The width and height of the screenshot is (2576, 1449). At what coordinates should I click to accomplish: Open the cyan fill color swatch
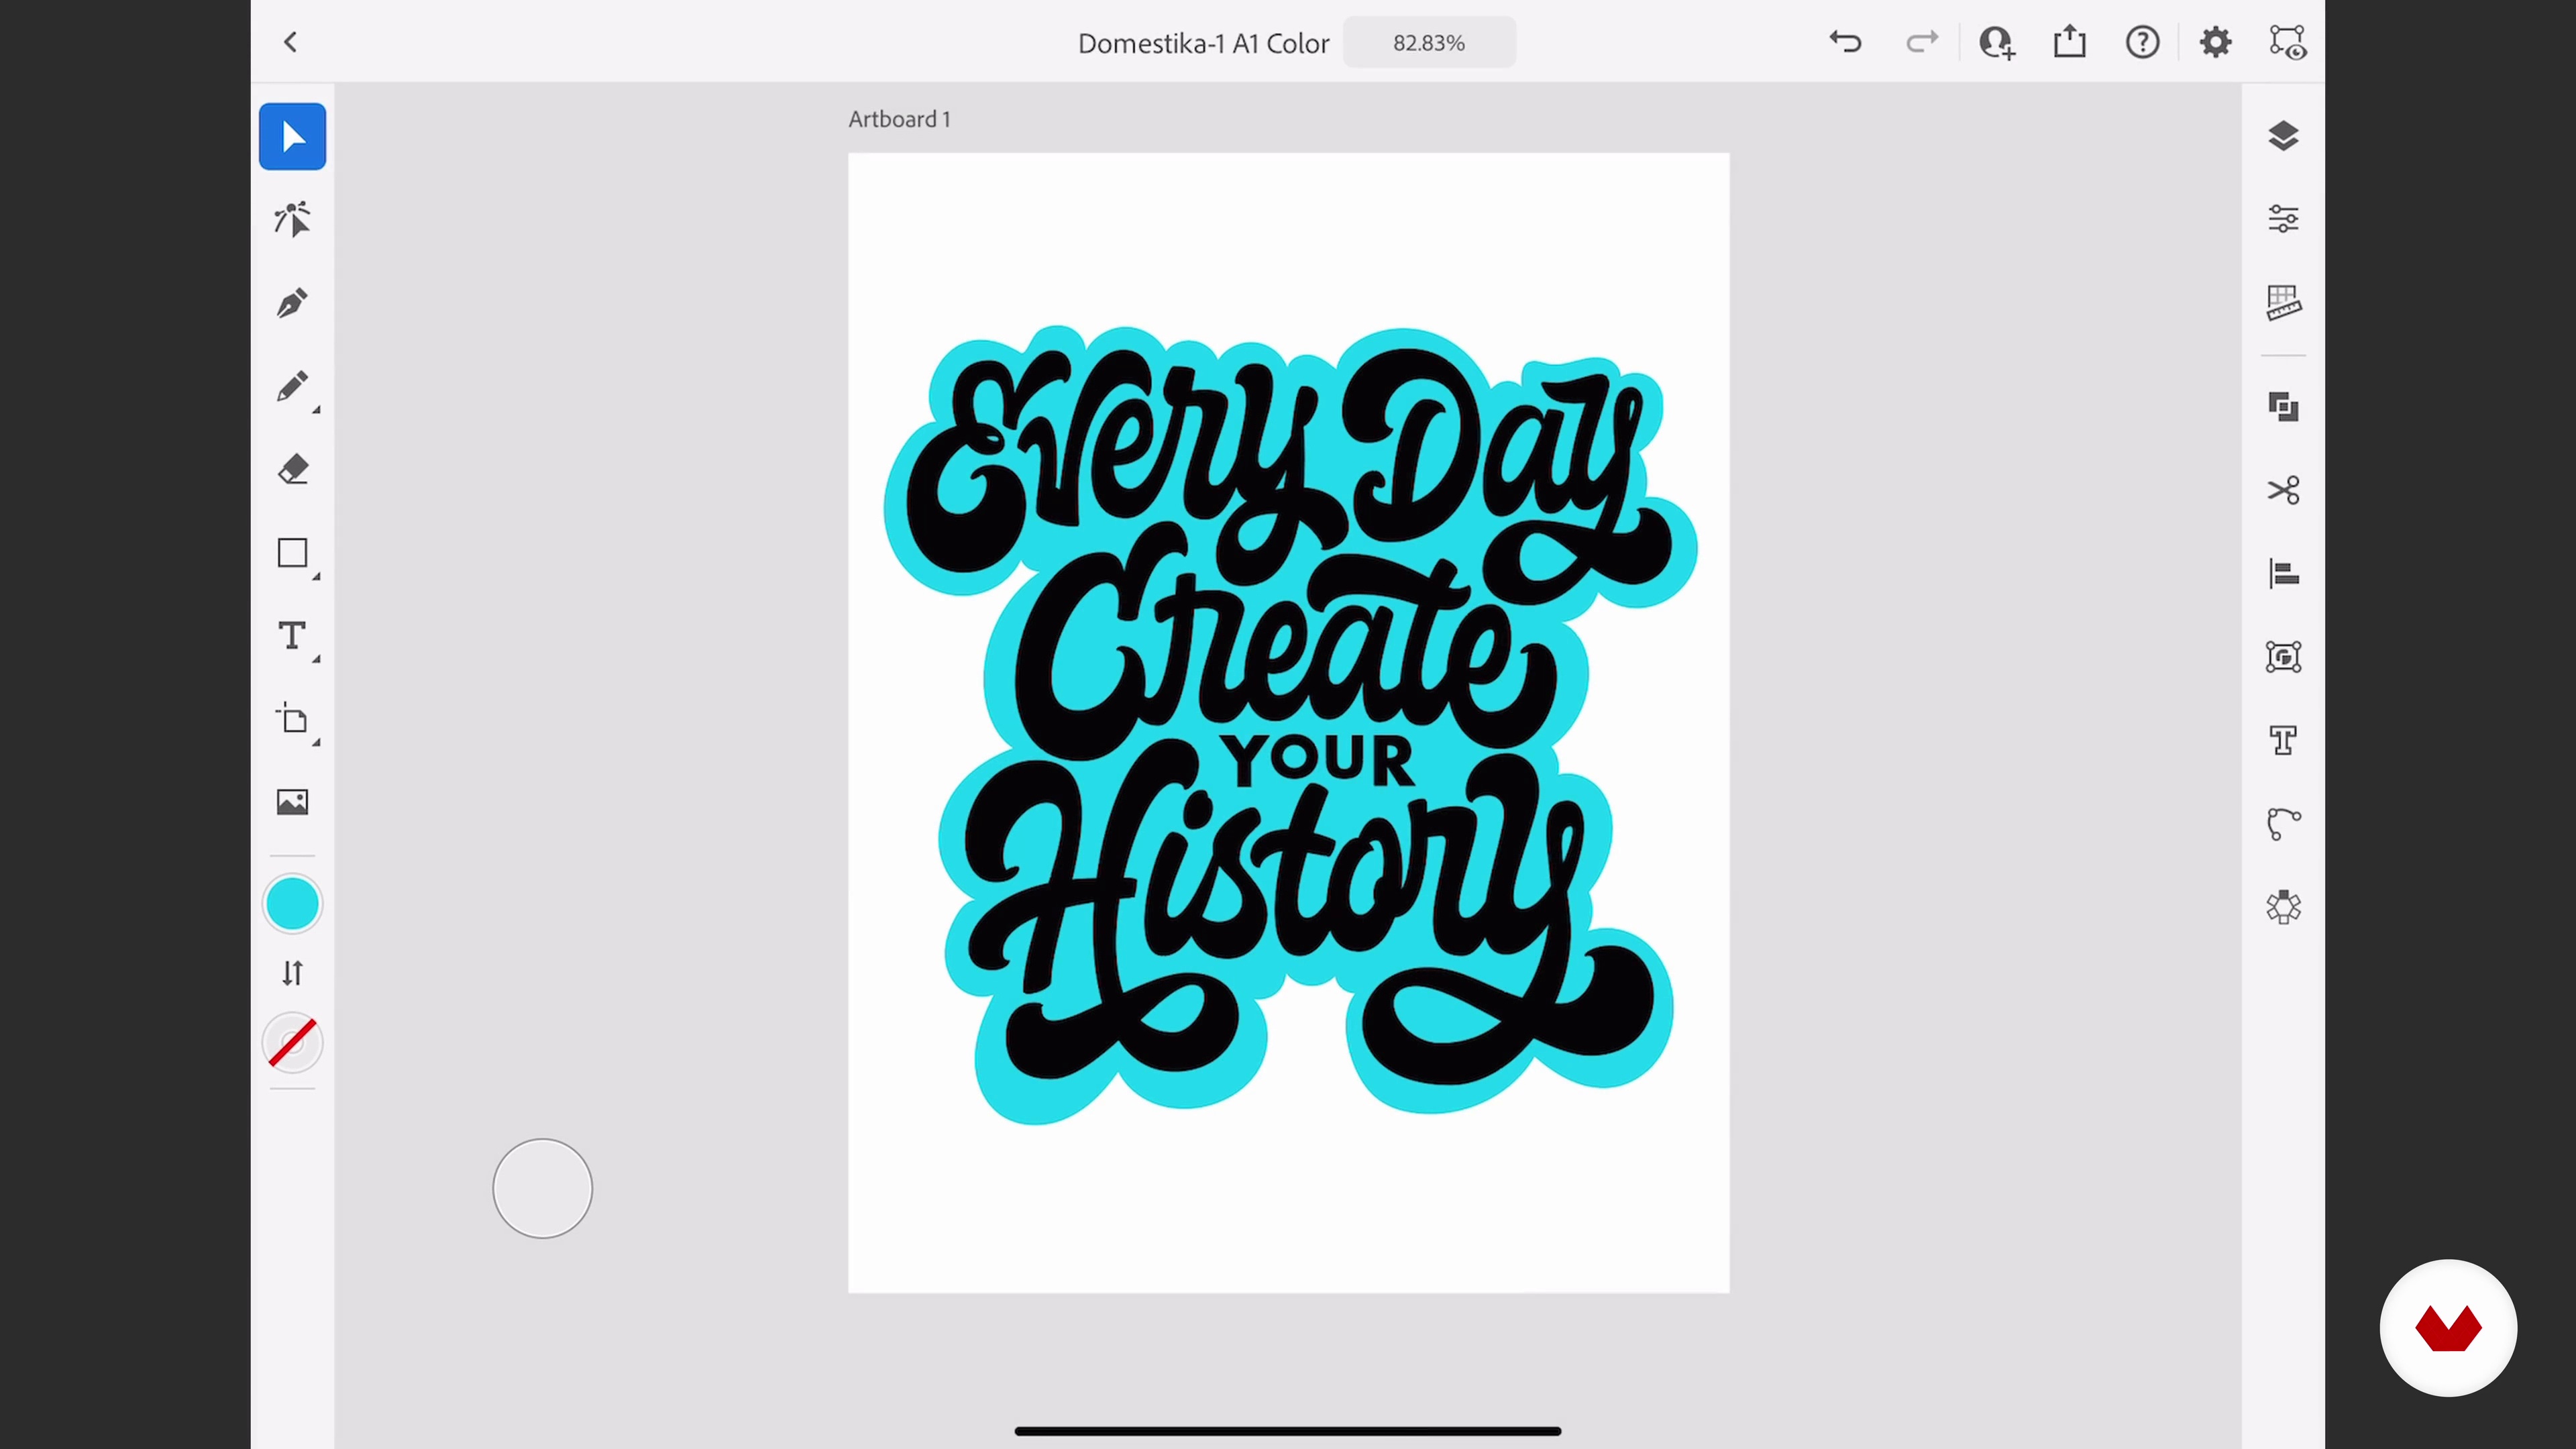pos(292,904)
